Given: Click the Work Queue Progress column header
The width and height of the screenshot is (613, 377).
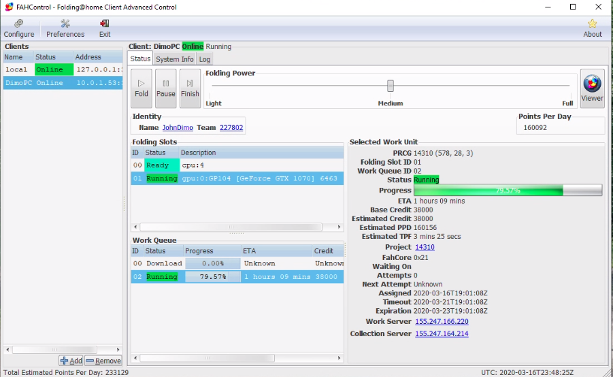Looking at the screenshot, I should [x=212, y=250].
